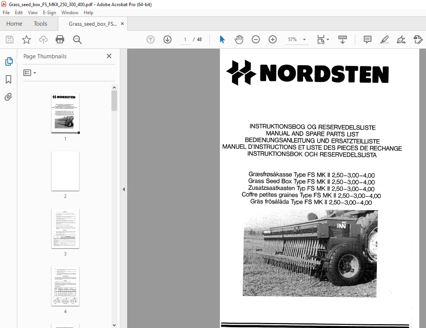426x328 pixels.
Task: Add document to starred with star icon
Action: [x=27, y=40]
